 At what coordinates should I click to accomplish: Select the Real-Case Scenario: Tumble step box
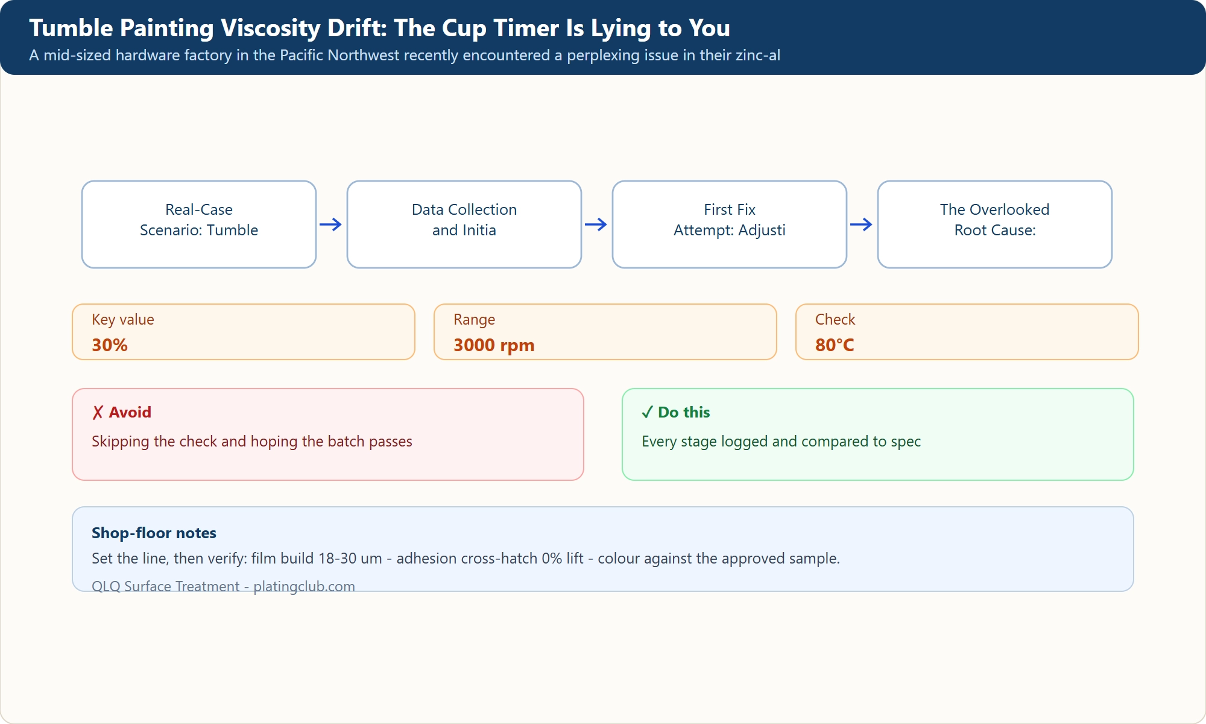pos(199,224)
